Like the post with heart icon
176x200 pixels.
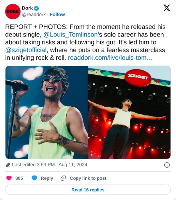pyautogui.click(x=9, y=178)
